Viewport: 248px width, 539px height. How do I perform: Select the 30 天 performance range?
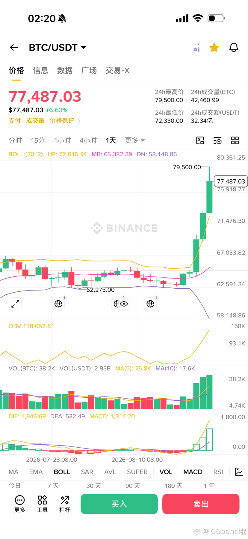click(94, 486)
